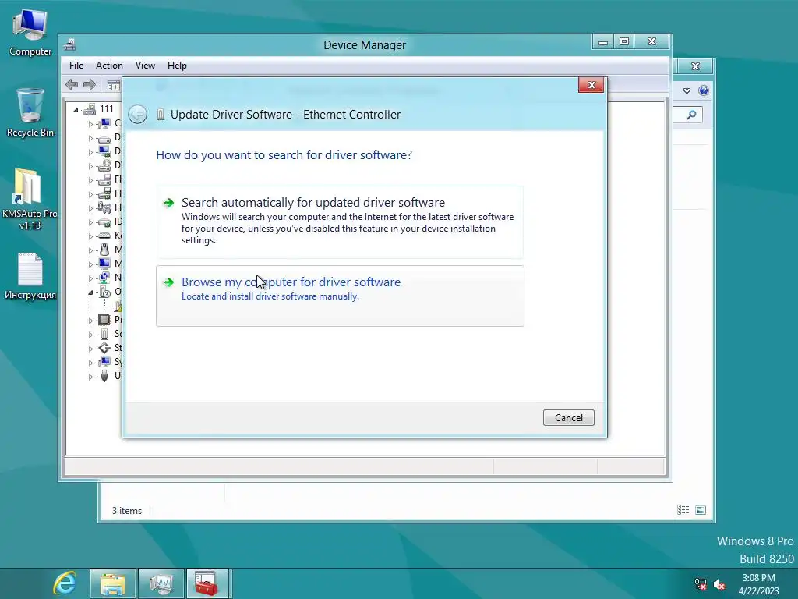Expand the Human Interface Devices category arrow
This screenshot has width=798, height=599.
tap(90, 208)
